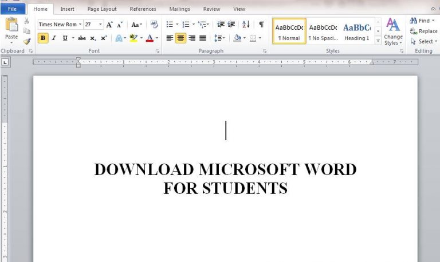Viewport: 440px width, 262px height.
Task: Click the Replace button
Action: 423,31
